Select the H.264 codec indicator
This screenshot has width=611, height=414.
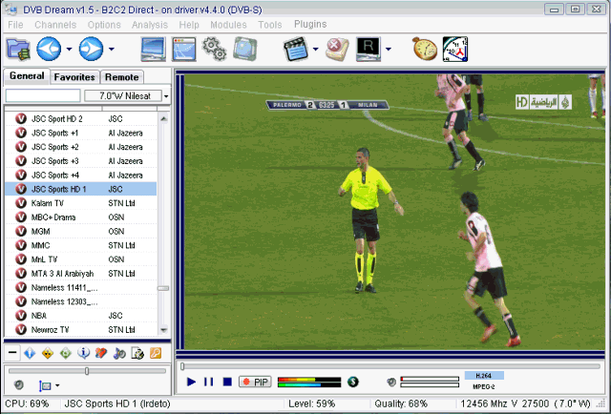pos(484,376)
